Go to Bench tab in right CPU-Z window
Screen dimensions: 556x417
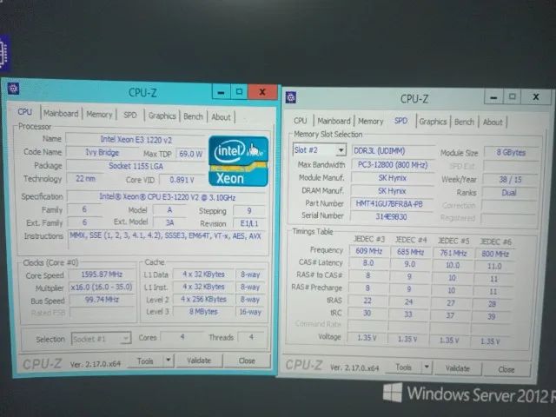464,122
